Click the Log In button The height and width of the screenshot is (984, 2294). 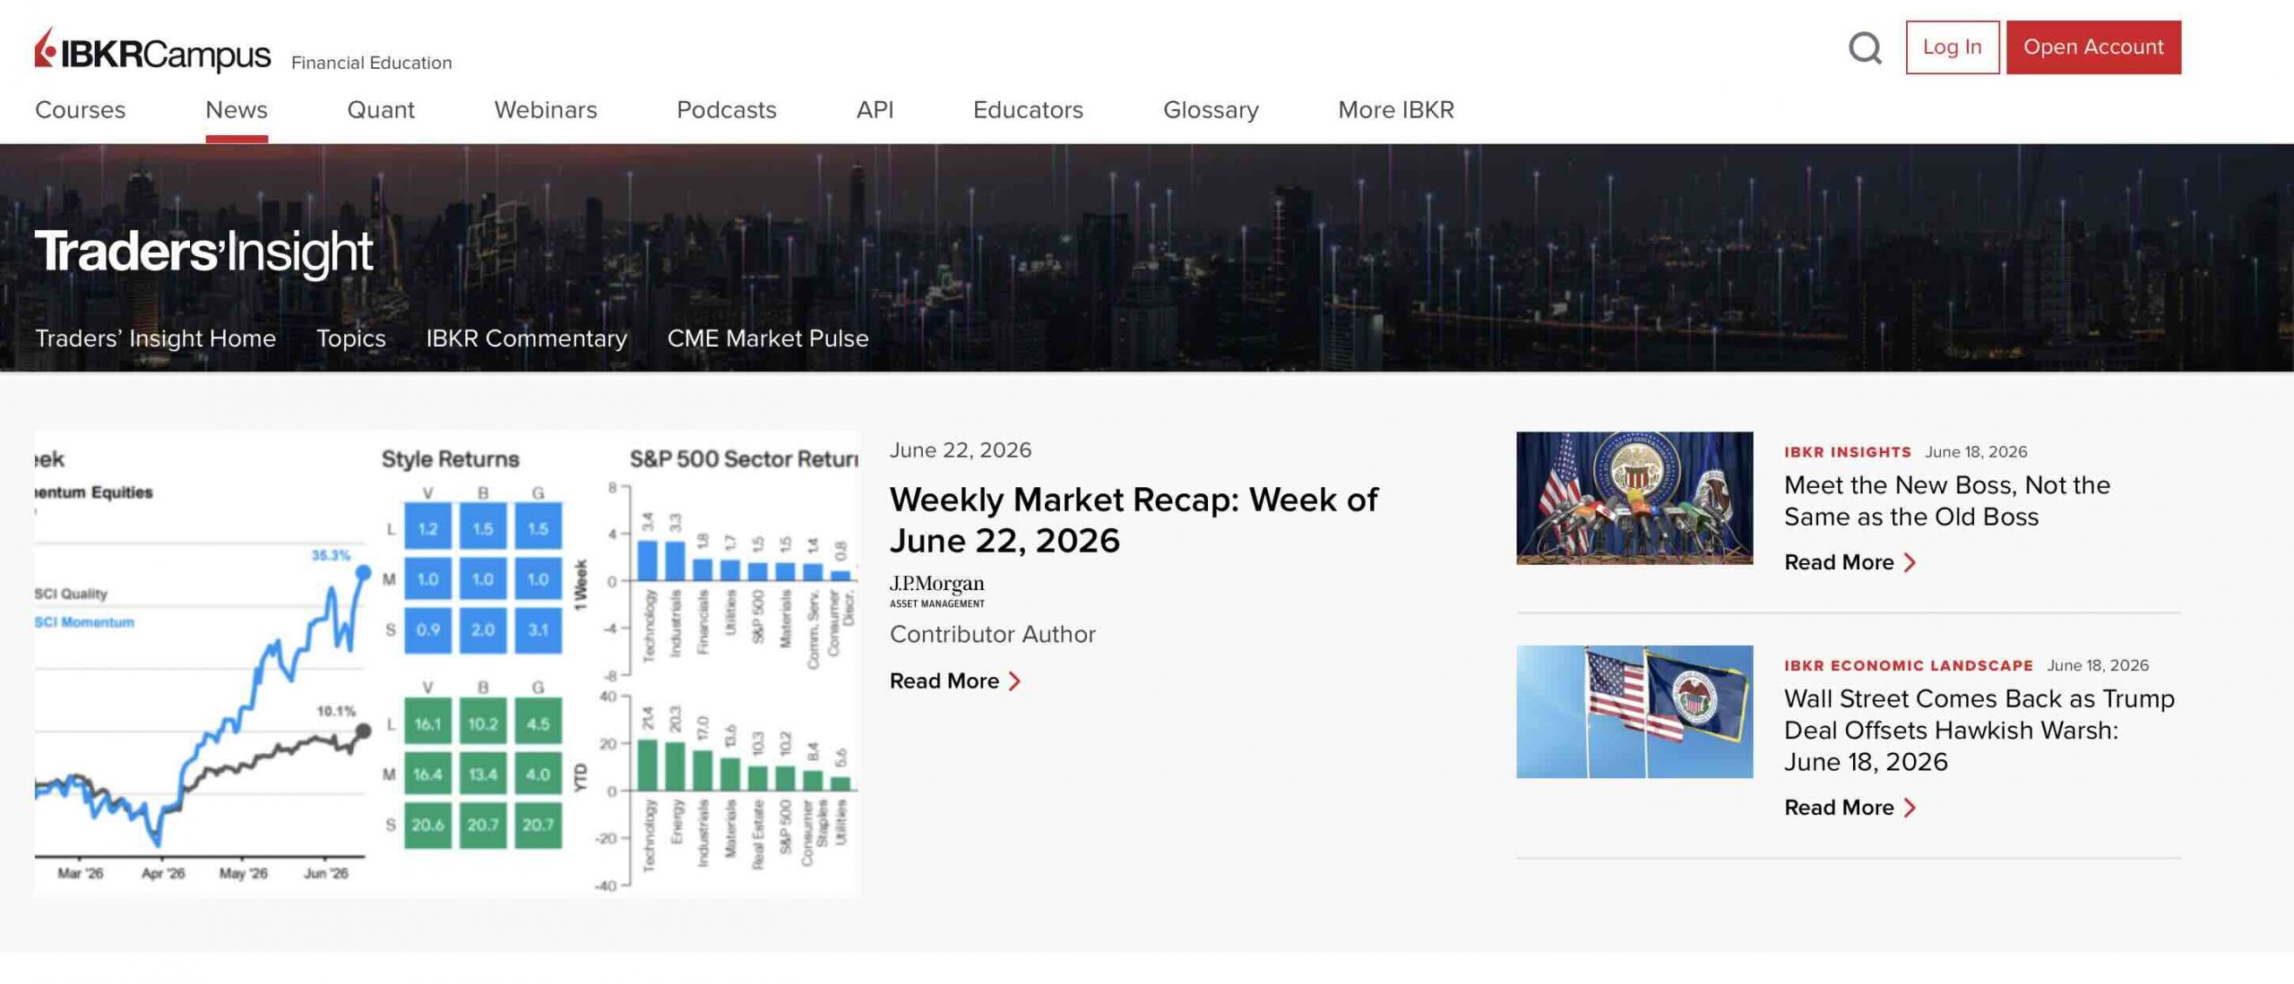[x=1952, y=47]
